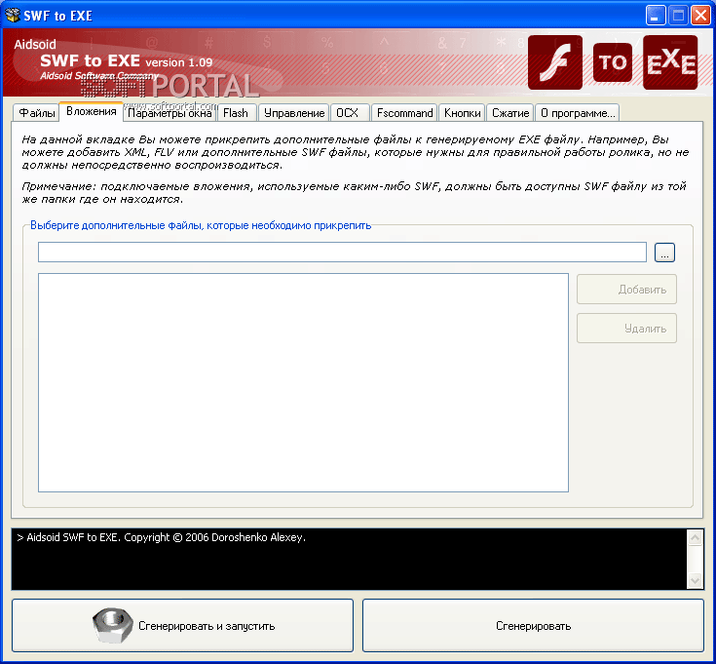Screen dimensions: 716x664
Task: Open the OCX tab
Action: click(x=350, y=113)
